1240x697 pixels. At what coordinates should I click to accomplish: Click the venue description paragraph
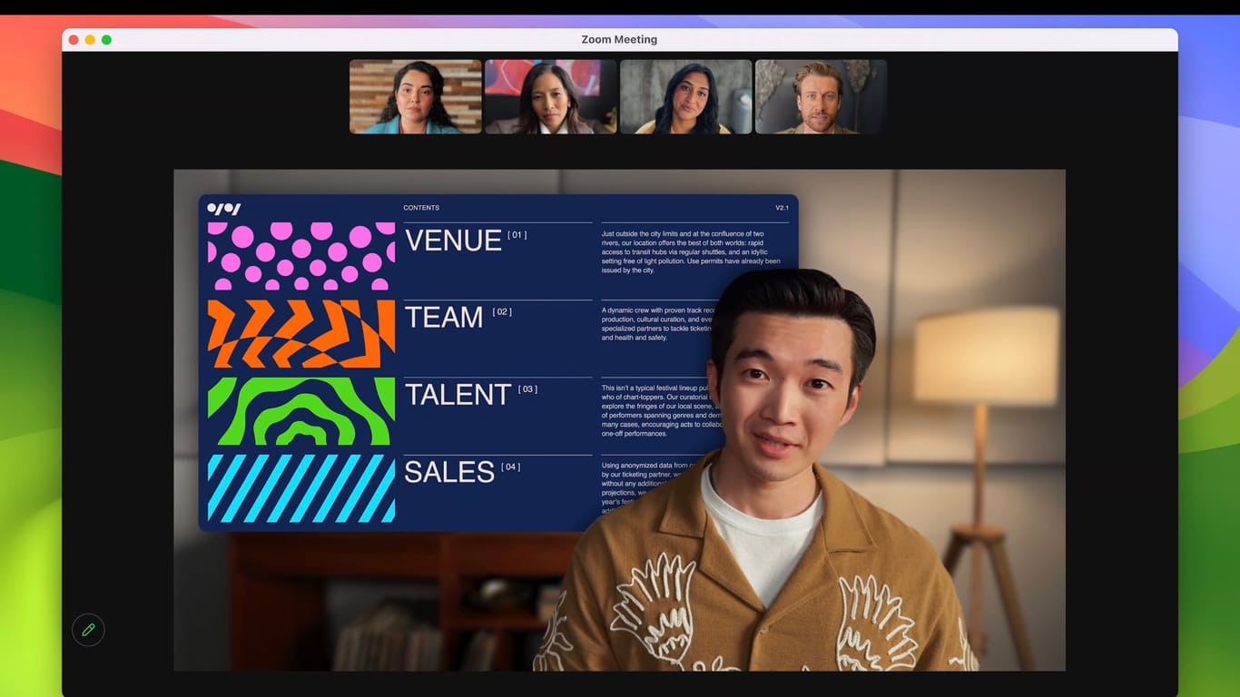tap(691, 252)
